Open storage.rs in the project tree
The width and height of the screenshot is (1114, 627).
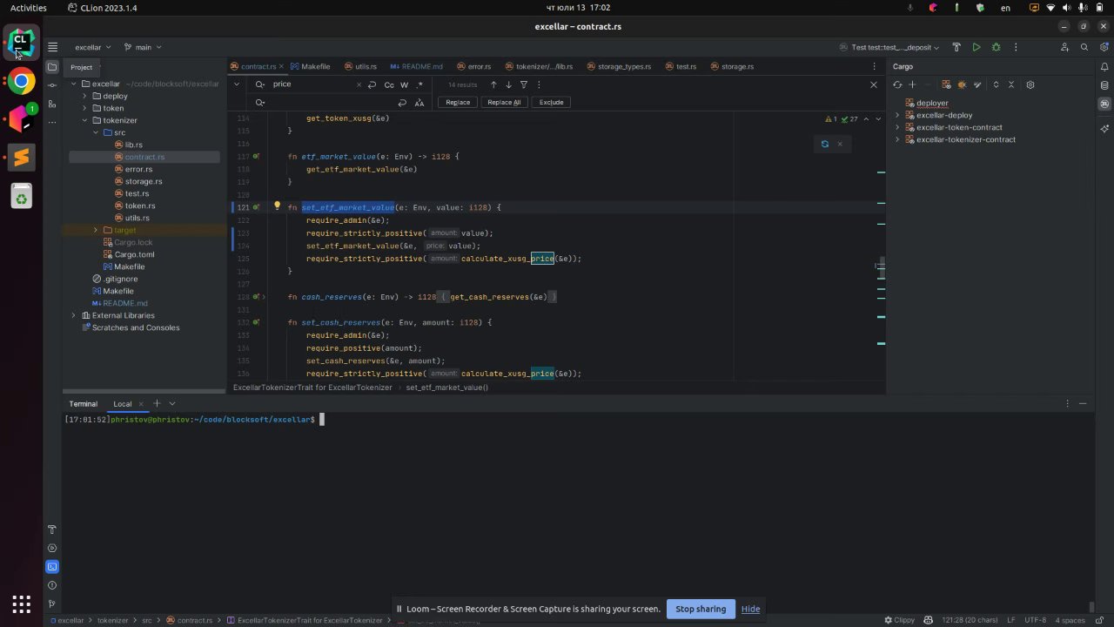click(x=144, y=181)
